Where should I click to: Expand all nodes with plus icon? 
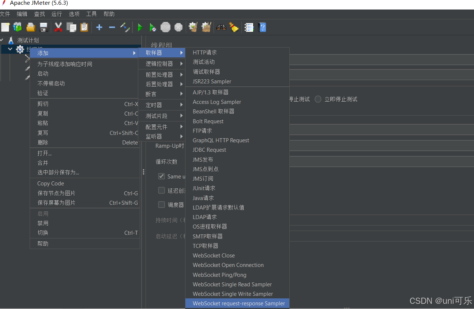[99, 27]
